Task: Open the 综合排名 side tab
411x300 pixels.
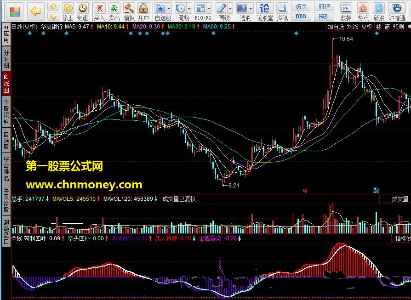Action: click(x=6, y=169)
